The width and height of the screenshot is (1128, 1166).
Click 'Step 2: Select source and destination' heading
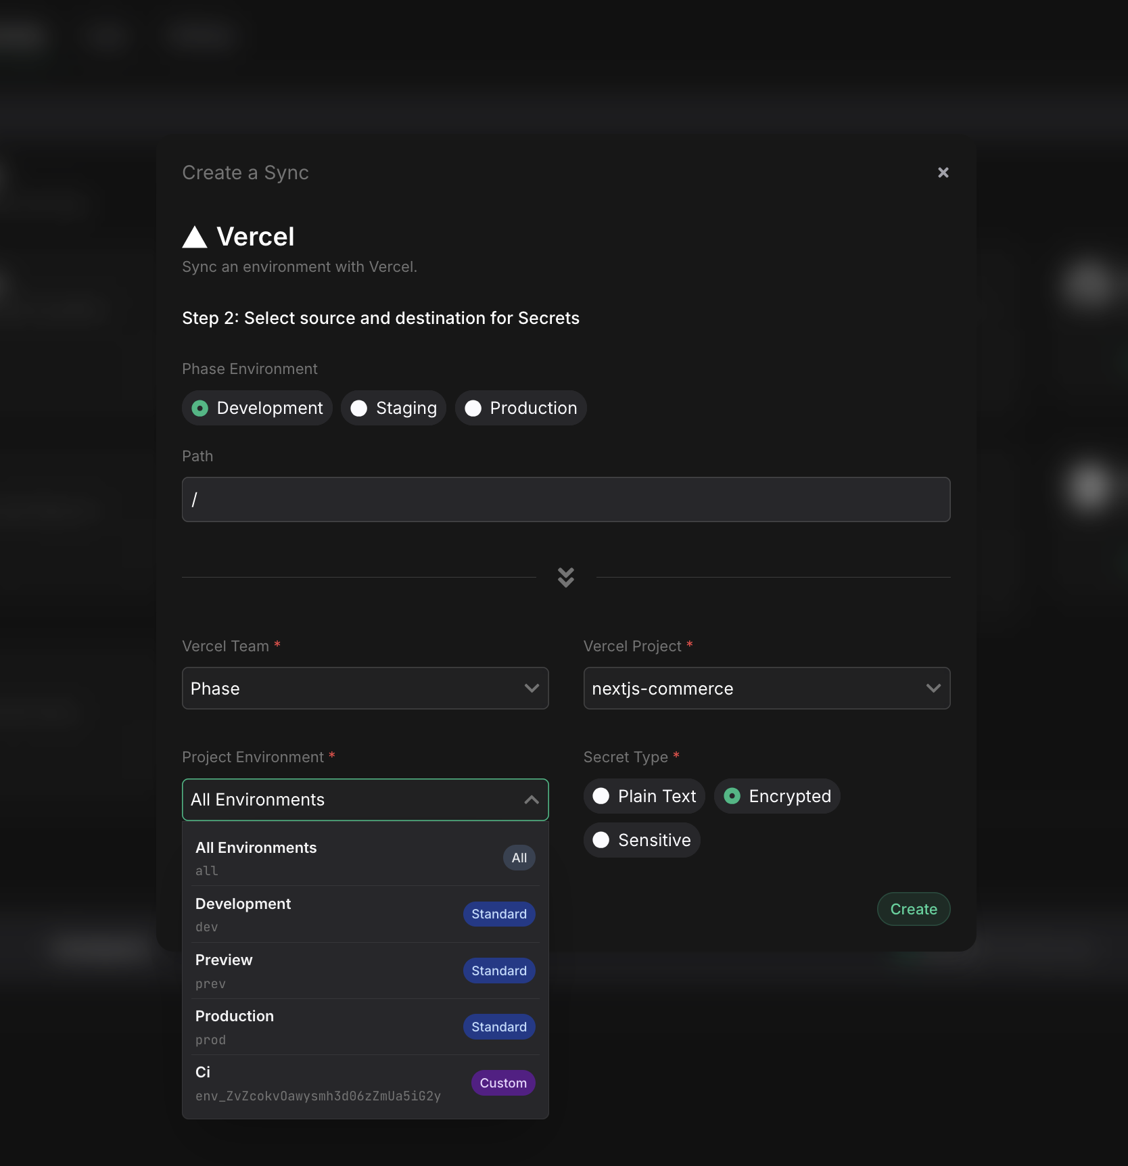click(x=381, y=318)
